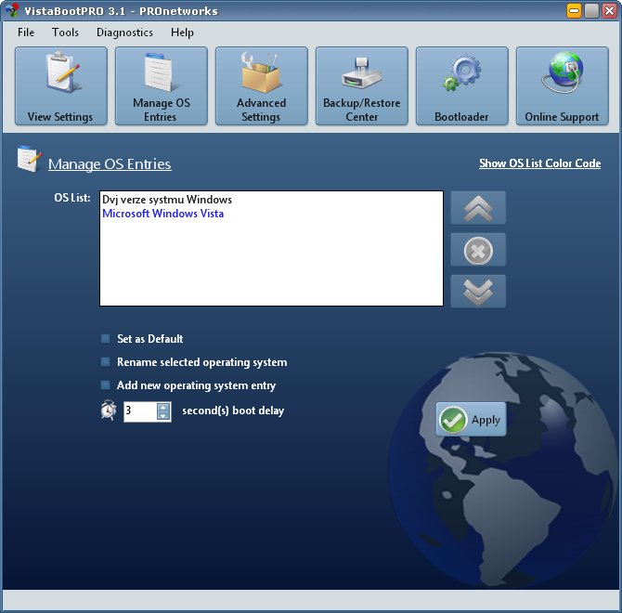Image resolution: width=622 pixels, height=613 pixels.
Task: Open the Help menu
Action: pos(182,33)
